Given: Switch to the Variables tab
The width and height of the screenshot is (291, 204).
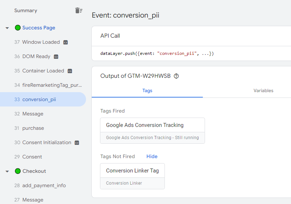Looking at the screenshot, I should pyautogui.click(x=263, y=91).
